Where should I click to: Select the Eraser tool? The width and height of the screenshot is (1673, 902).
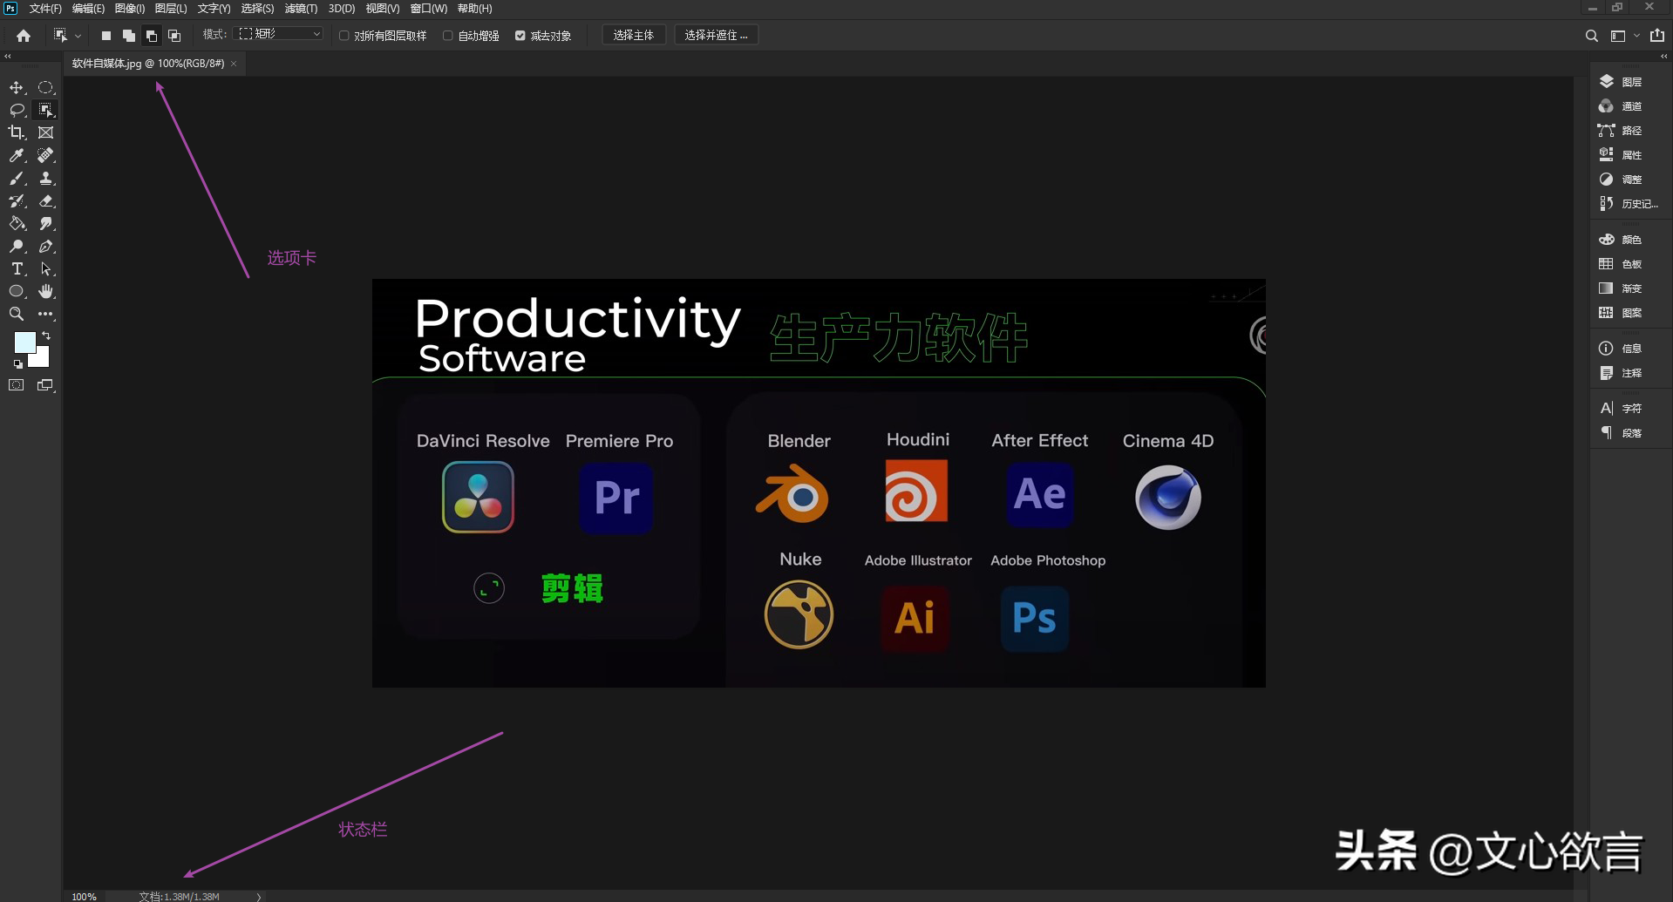coord(46,200)
